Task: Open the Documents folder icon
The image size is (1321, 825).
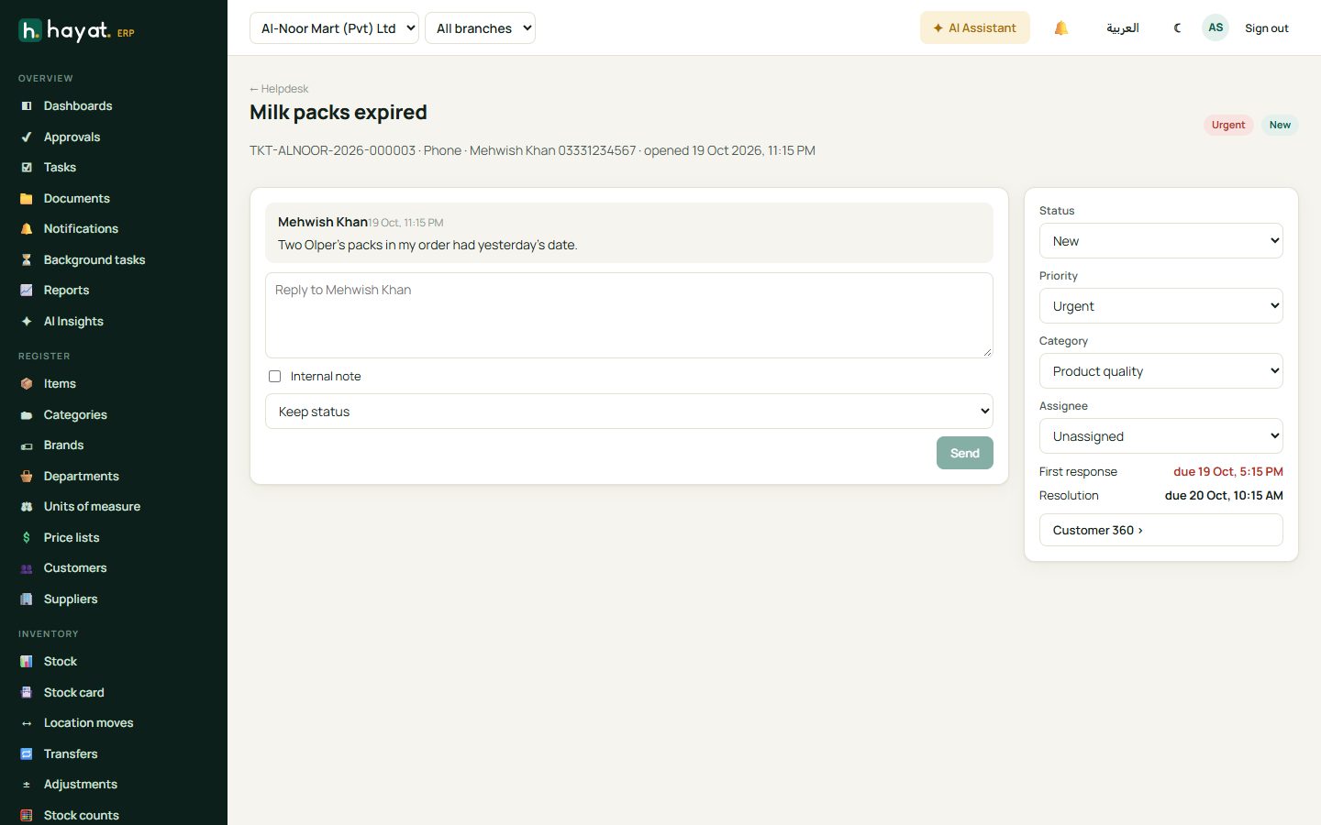Action: point(27,199)
